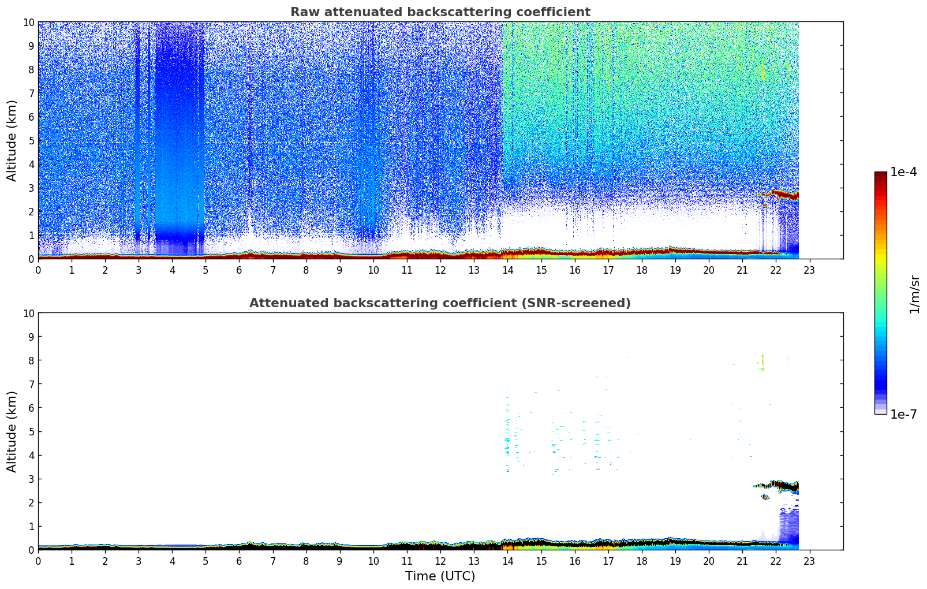Click the '23' time tick under the SNR-screened plot

pos(809,561)
